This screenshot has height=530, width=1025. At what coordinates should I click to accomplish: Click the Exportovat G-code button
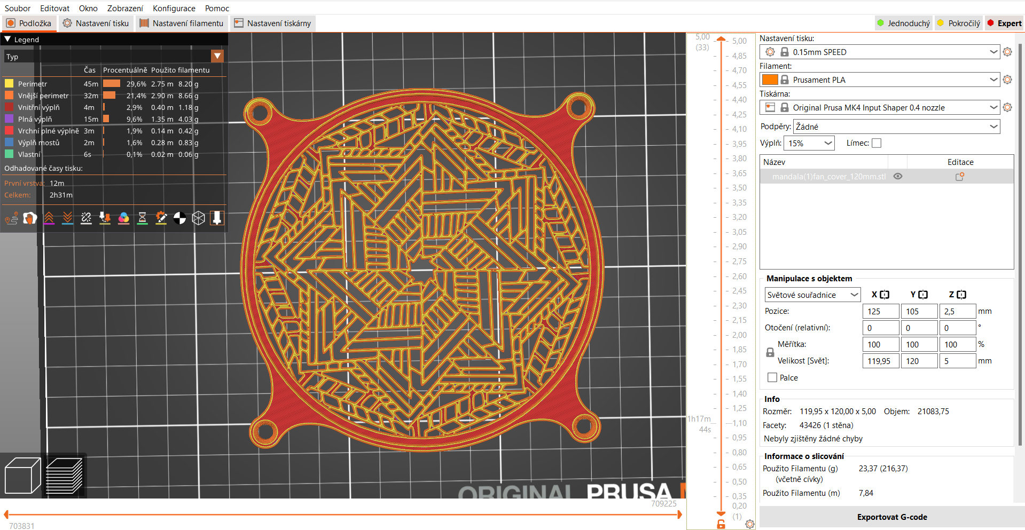tap(892, 517)
